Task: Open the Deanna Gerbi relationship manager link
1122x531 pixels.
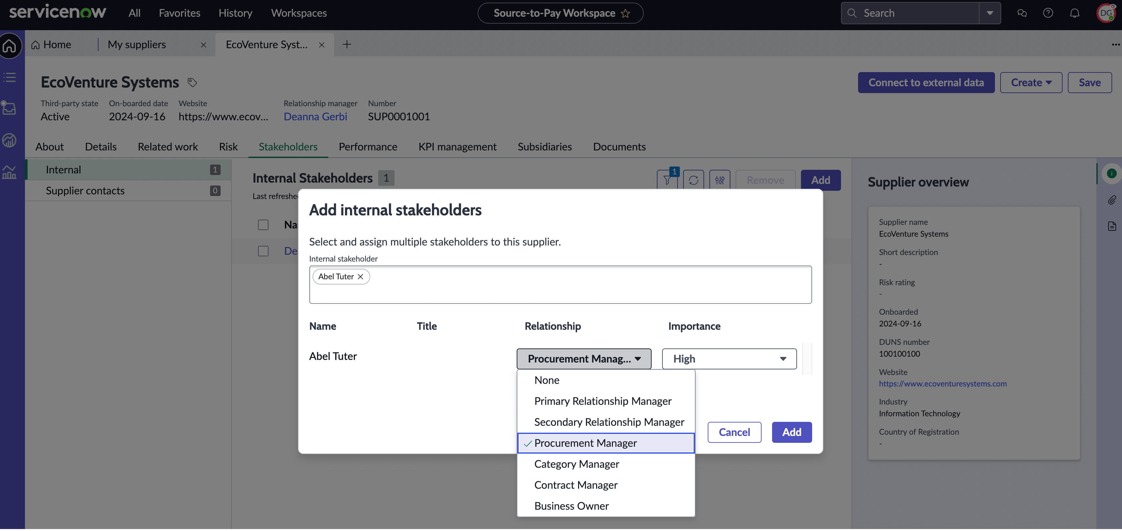Action: 315,117
